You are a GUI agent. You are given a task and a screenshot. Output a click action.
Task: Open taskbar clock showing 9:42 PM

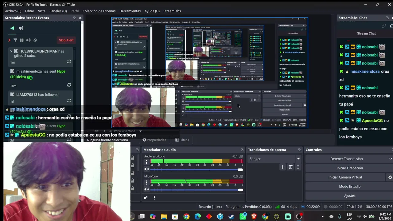coord(385,216)
